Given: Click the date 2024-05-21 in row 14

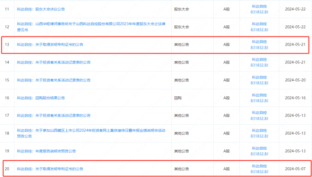Looking at the screenshot, I should point(295,62).
